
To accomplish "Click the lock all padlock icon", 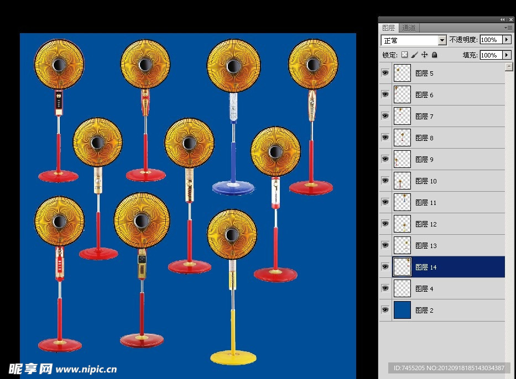I will [x=434, y=55].
